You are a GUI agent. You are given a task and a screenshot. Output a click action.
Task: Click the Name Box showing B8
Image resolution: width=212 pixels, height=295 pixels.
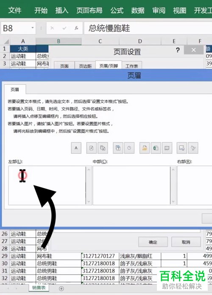(x=18, y=28)
